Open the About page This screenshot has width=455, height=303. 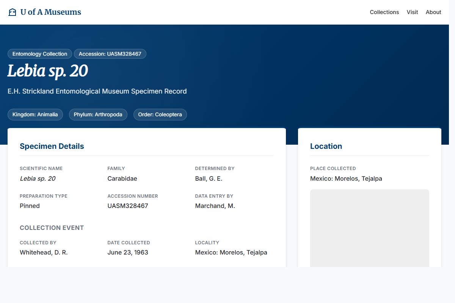tap(433, 12)
